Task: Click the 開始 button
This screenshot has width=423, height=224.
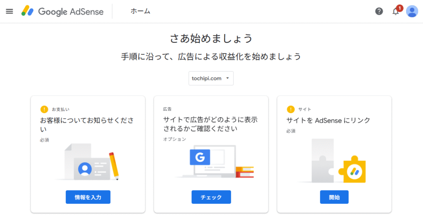Action: (334, 197)
